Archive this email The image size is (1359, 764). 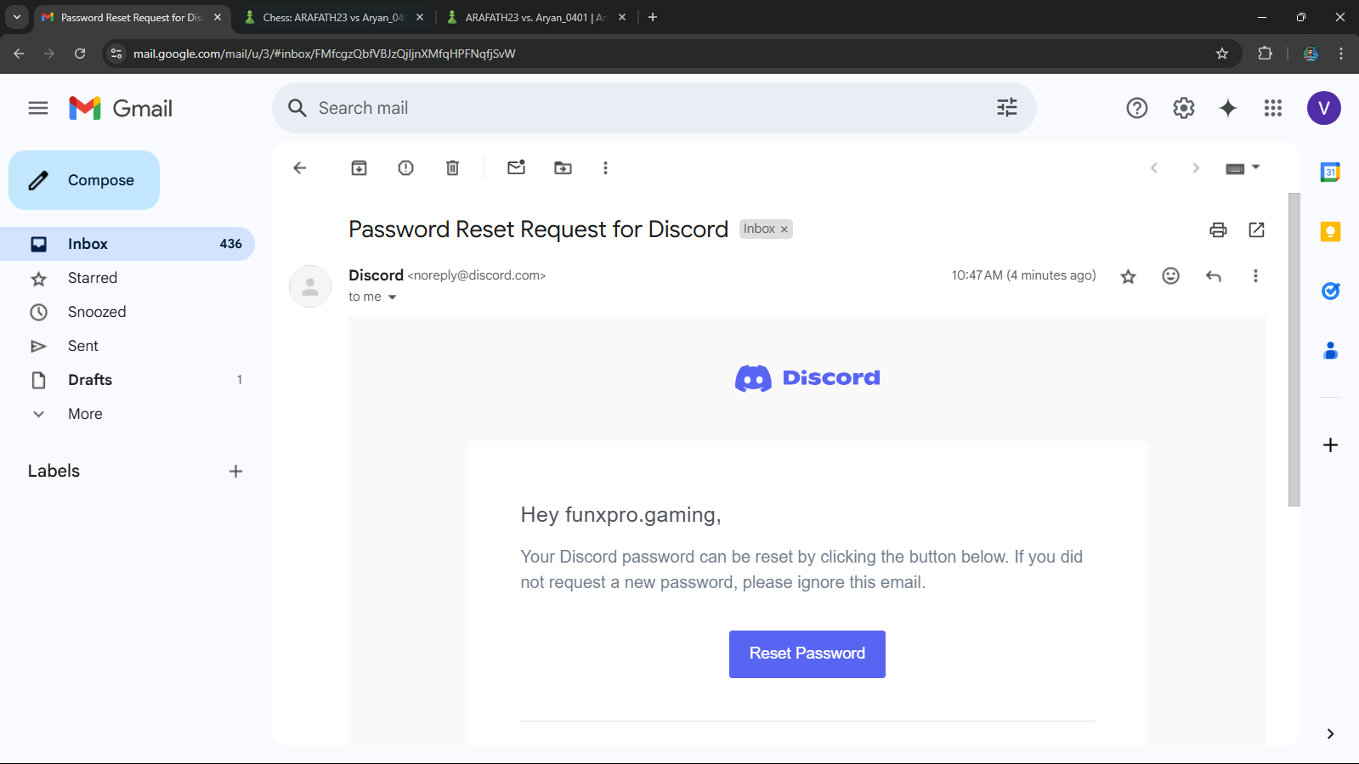pyautogui.click(x=360, y=168)
